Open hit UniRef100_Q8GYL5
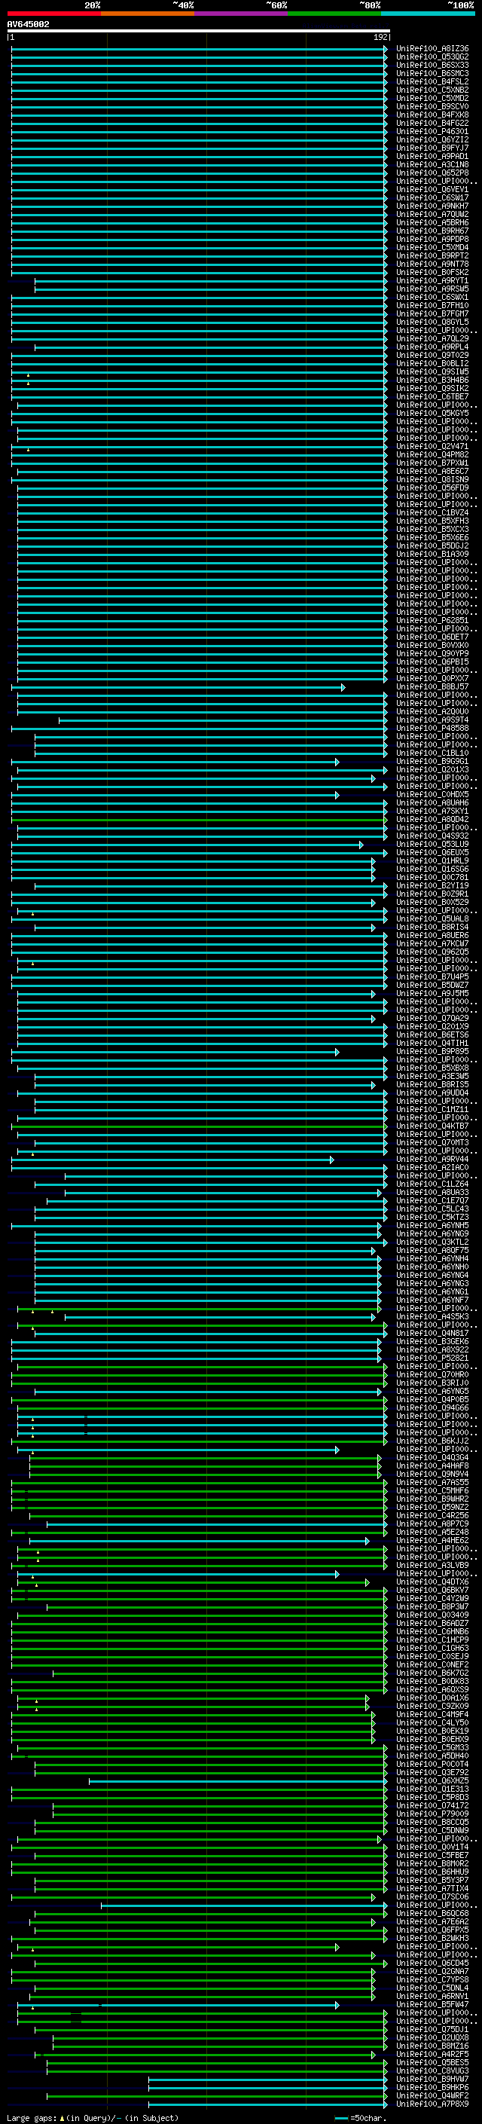482x2124 pixels. (x=432, y=322)
